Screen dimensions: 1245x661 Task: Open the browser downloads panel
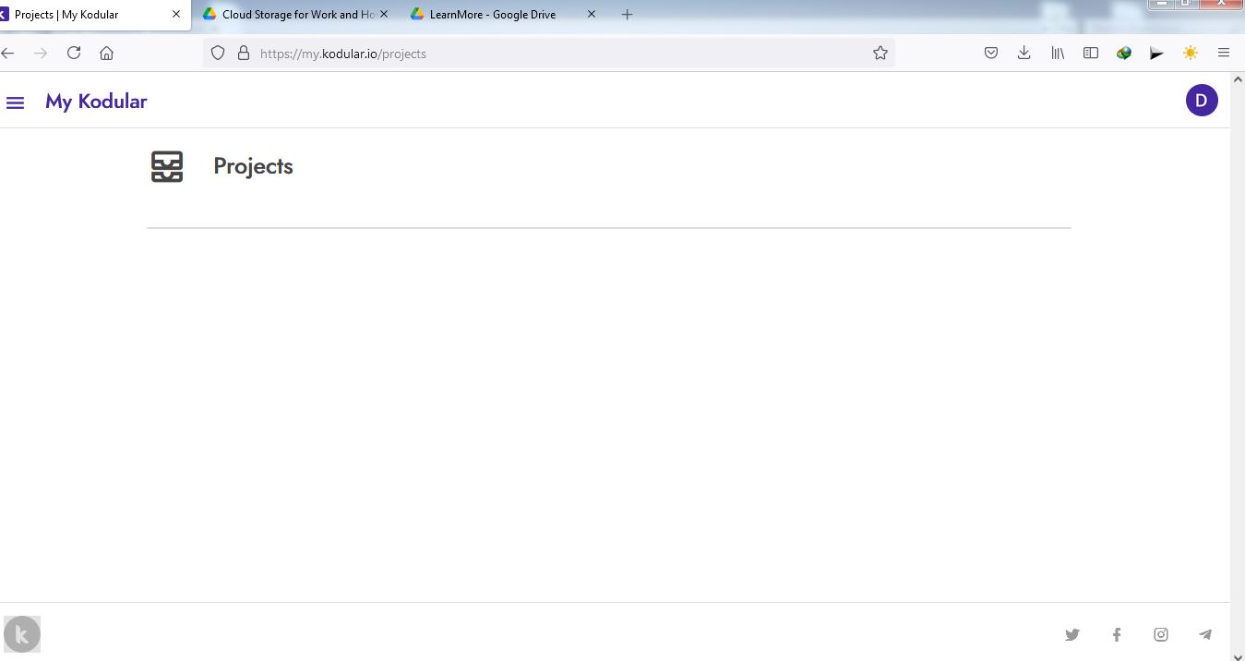tap(1024, 54)
